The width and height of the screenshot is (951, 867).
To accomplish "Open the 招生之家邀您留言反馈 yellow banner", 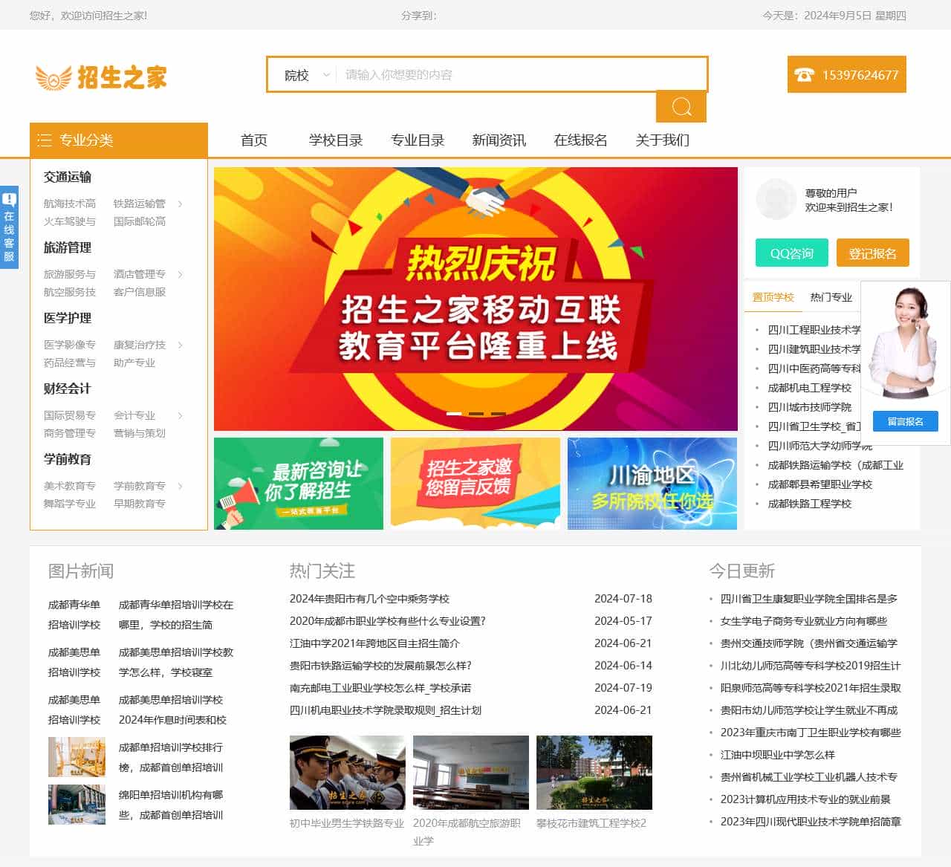I will tap(475, 484).
